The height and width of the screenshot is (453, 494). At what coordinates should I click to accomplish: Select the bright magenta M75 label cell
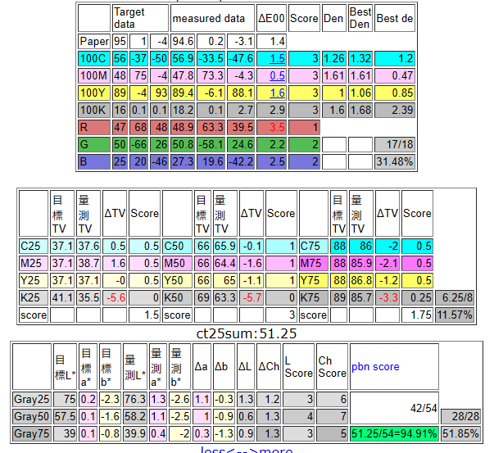pyautogui.click(x=314, y=263)
